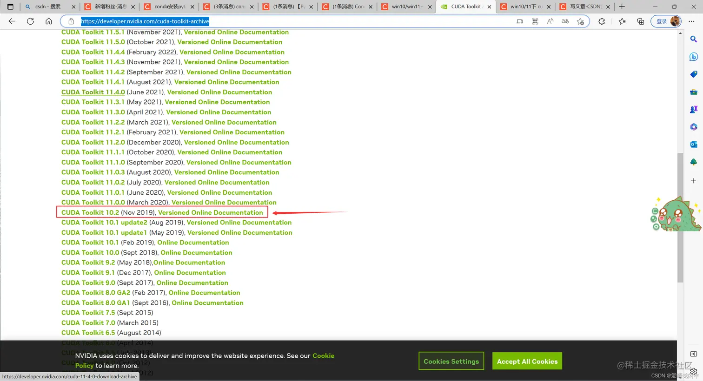Open the CUDA Toolkit 11.3.1 link
Viewport: 703px width, 381px height.
(93, 102)
